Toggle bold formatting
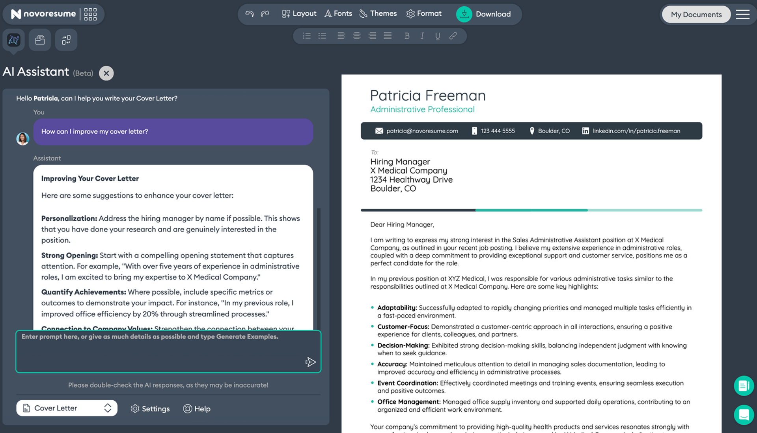757x433 pixels. [407, 36]
